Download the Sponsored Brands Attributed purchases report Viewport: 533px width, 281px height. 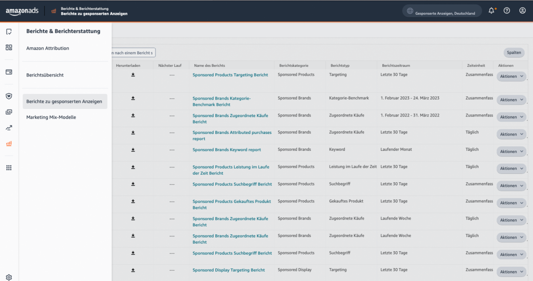[133, 132]
